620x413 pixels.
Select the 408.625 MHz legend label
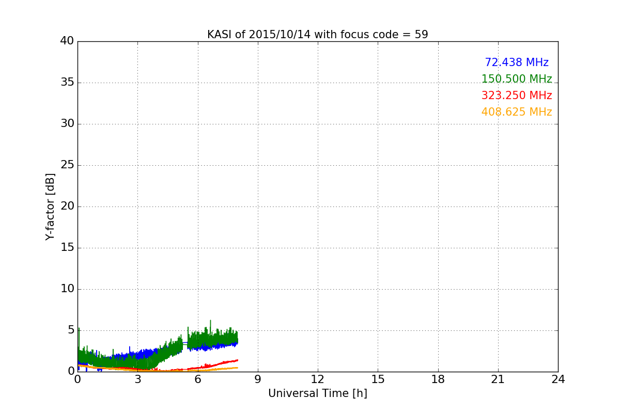tap(517, 112)
